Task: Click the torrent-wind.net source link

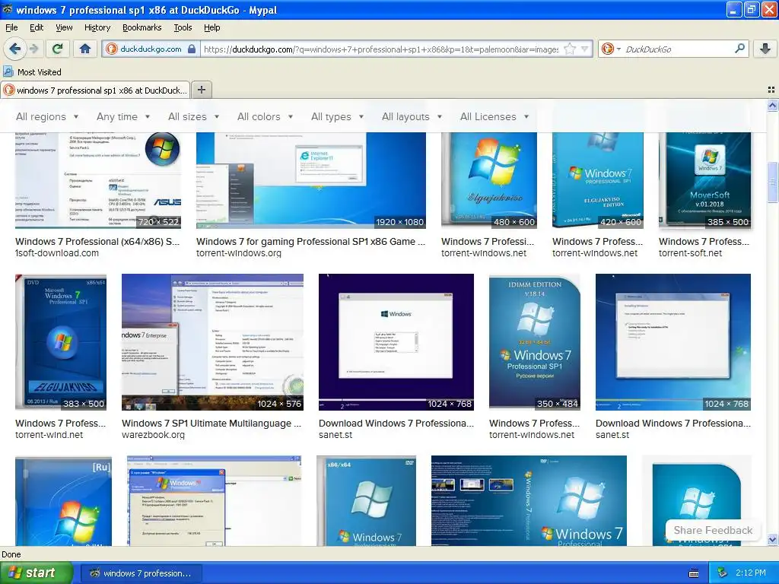Action: coord(49,435)
